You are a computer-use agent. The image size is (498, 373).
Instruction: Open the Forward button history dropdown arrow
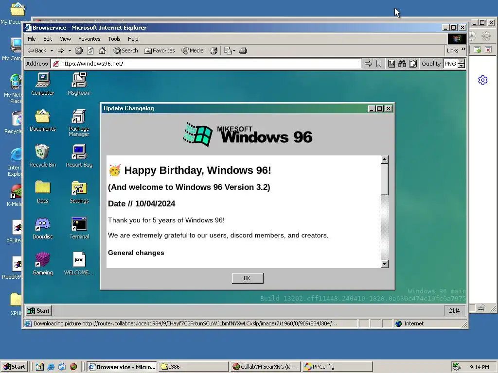coord(70,51)
